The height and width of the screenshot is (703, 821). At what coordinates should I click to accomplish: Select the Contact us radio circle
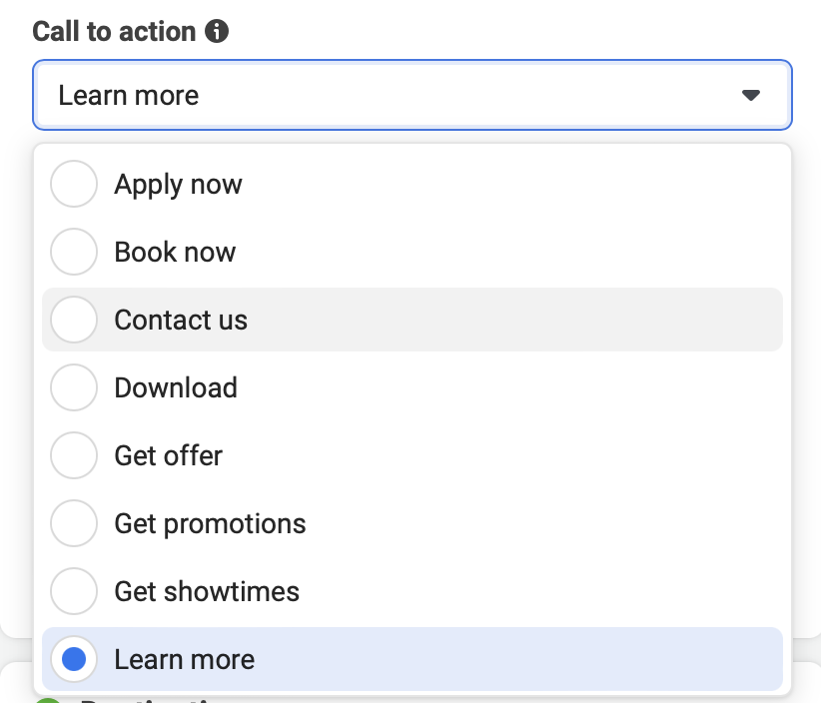point(74,320)
